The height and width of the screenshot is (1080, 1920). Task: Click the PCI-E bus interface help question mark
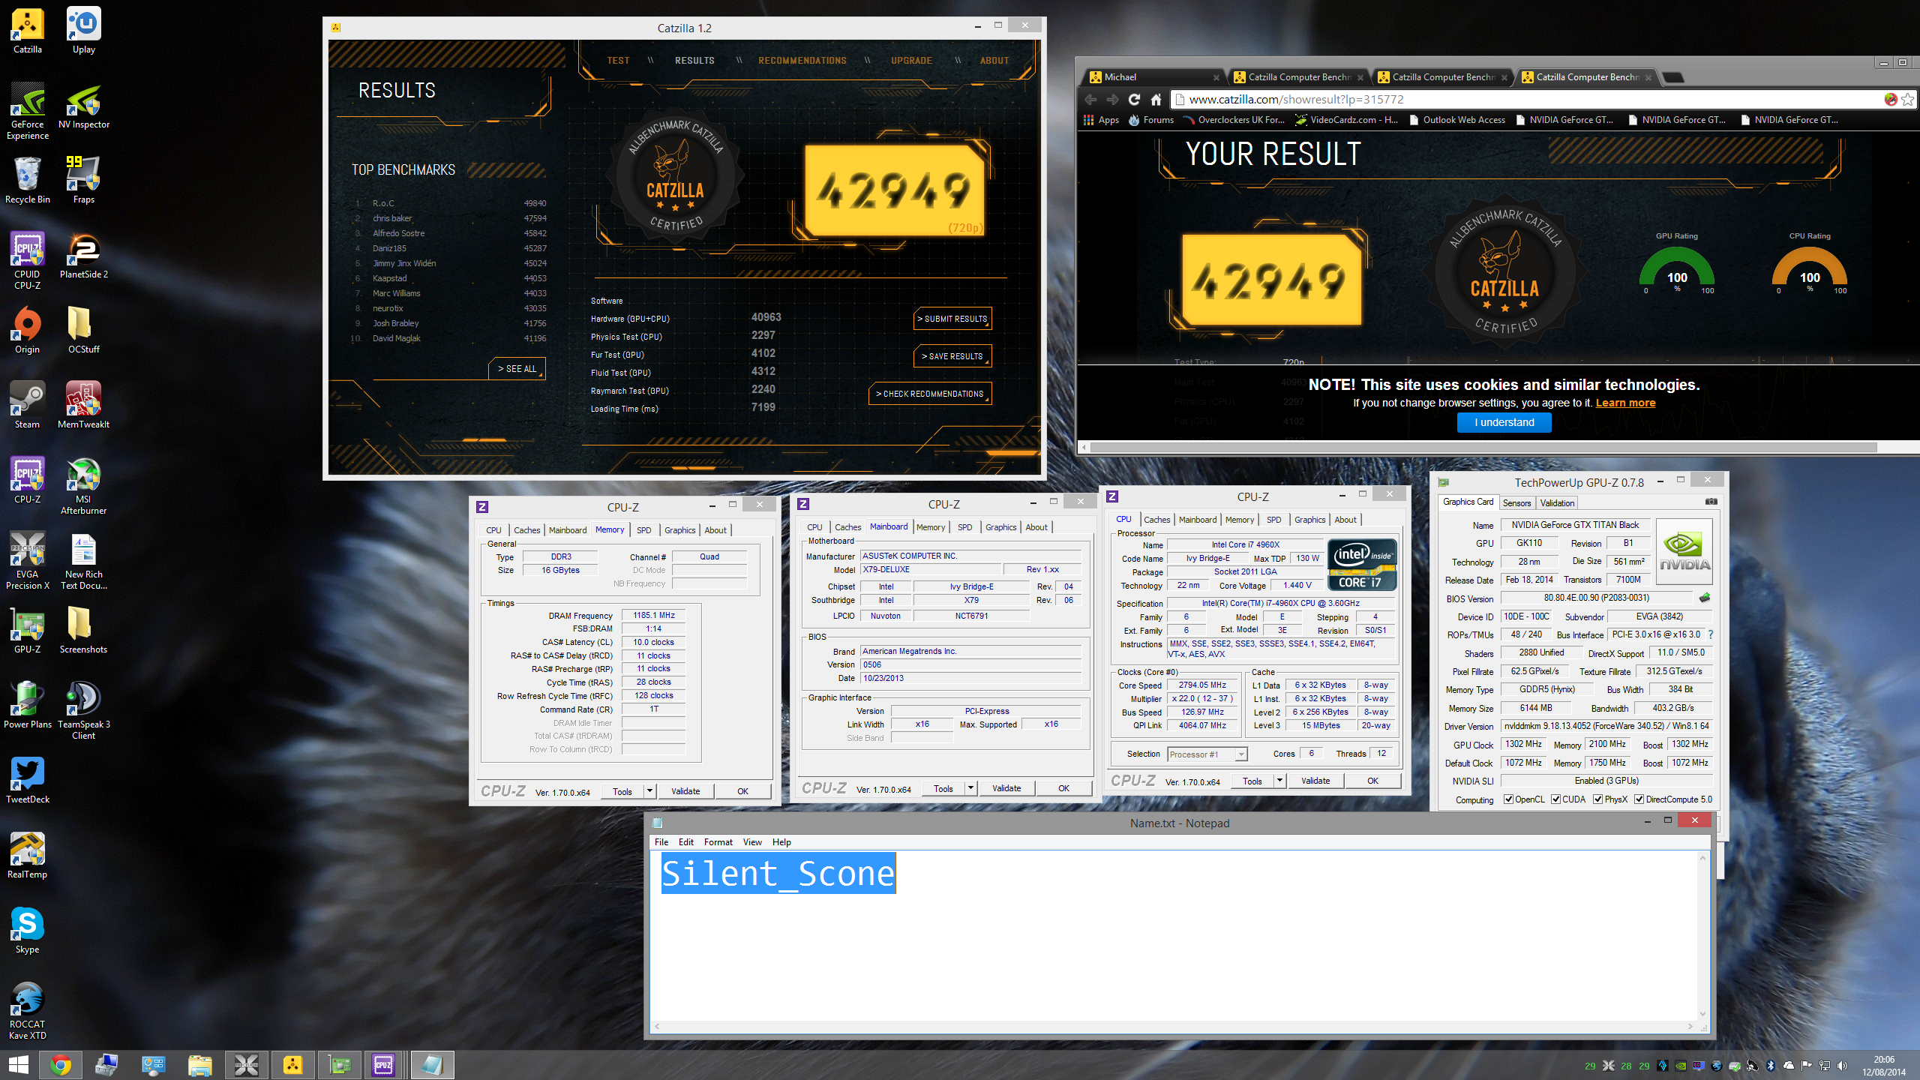(x=1710, y=634)
